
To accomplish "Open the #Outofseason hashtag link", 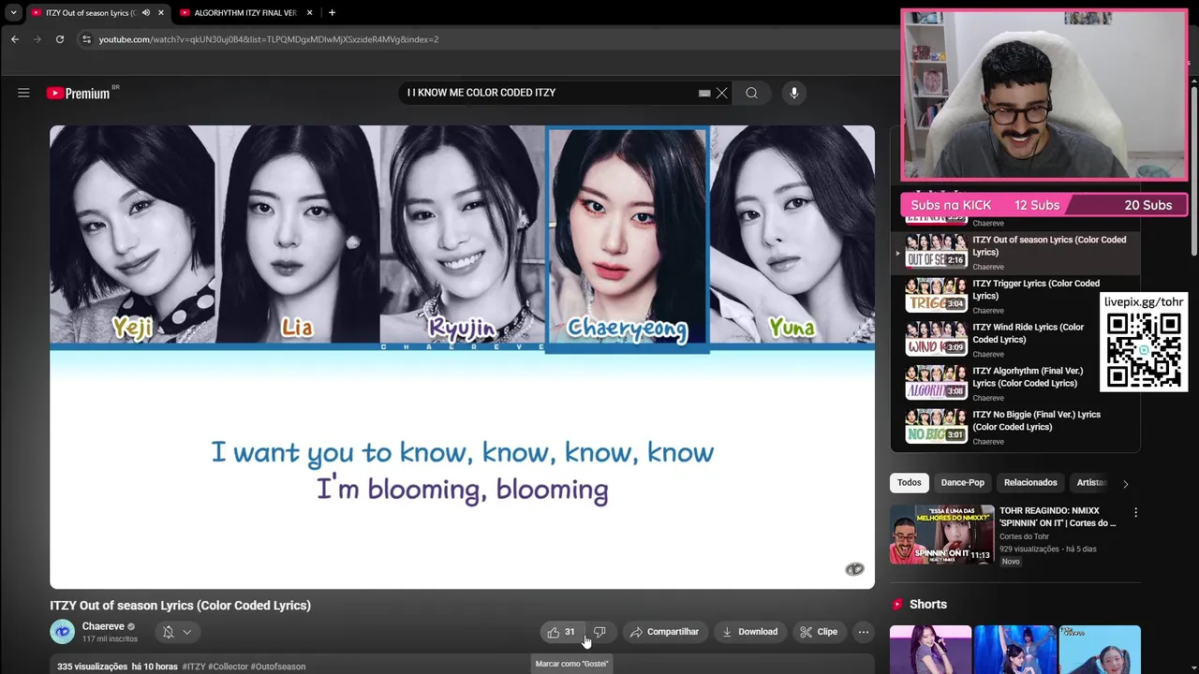I will coord(278,667).
